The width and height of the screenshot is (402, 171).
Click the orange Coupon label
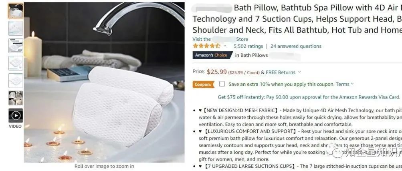[203, 84]
